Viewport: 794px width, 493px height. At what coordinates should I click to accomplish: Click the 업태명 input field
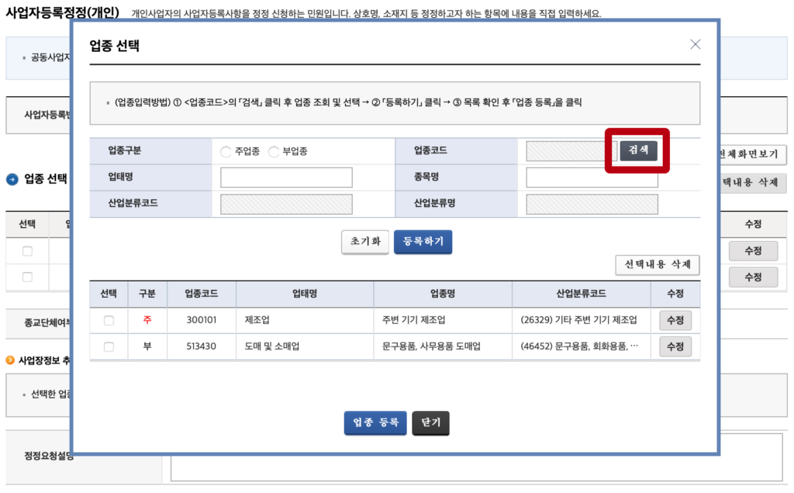pos(286,178)
